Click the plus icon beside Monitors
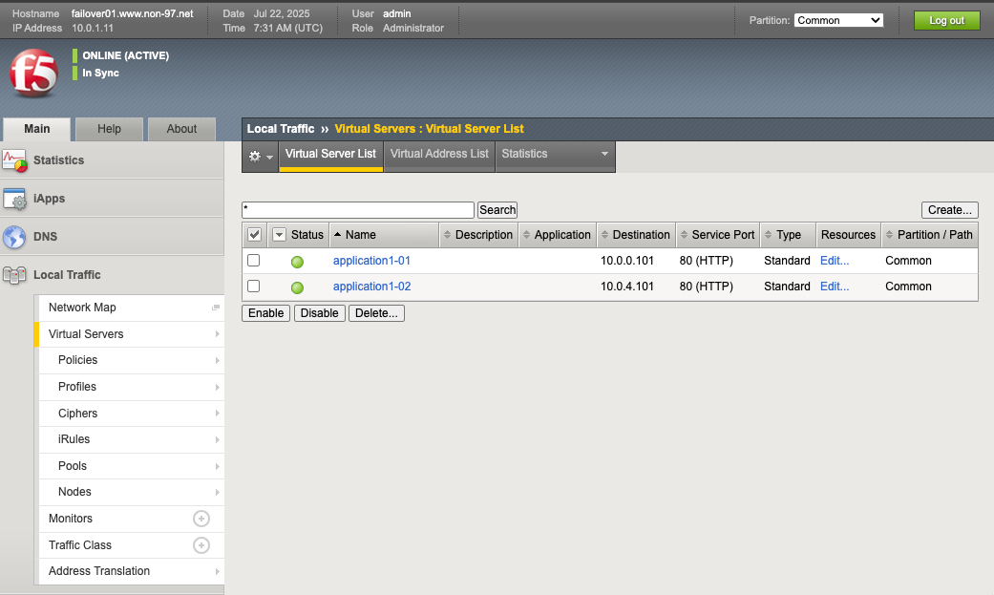 pyautogui.click(x=201, y=519)
